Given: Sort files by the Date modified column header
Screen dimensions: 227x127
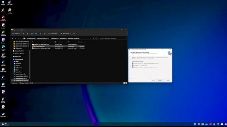Looking at the screenshot, I should [61, 42].
